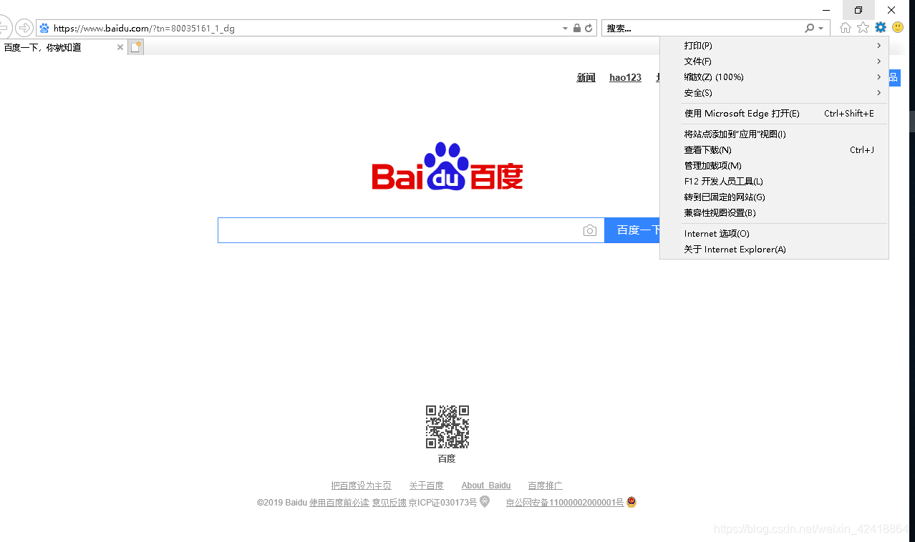Click the Tools gear icon
This screenshot has width=915, height=542.
coord(881,28)
